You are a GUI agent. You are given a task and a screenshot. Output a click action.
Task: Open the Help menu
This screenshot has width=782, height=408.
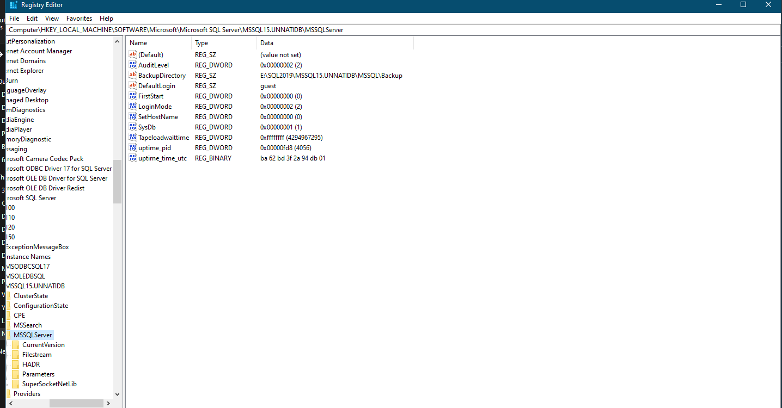coord(107,18)
